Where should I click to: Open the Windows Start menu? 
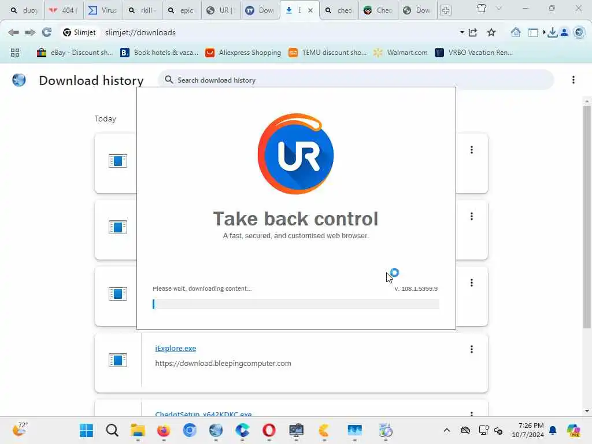(87, 430)
